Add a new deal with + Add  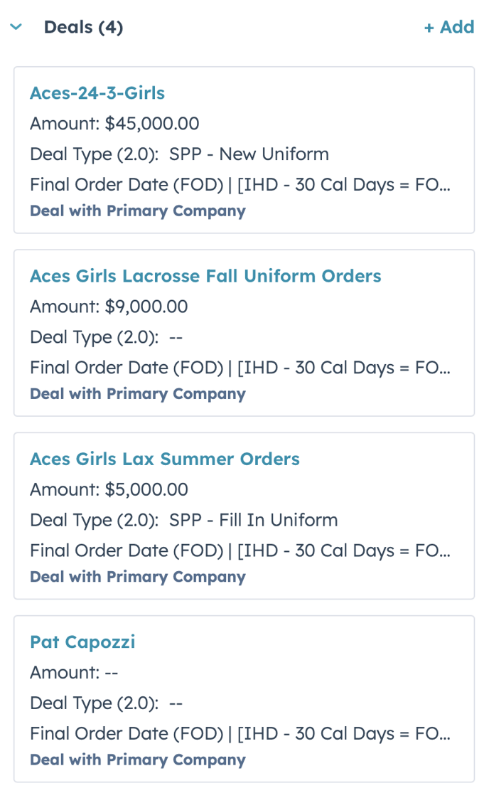(x=448, y=27)
